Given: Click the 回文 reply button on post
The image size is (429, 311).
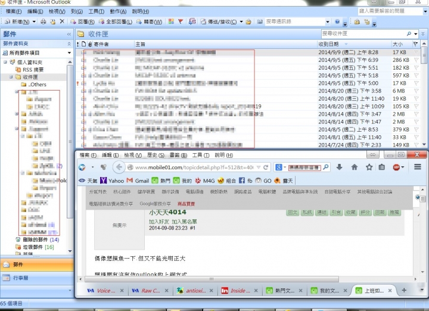Looking at the screenshot, I should 293,212.
